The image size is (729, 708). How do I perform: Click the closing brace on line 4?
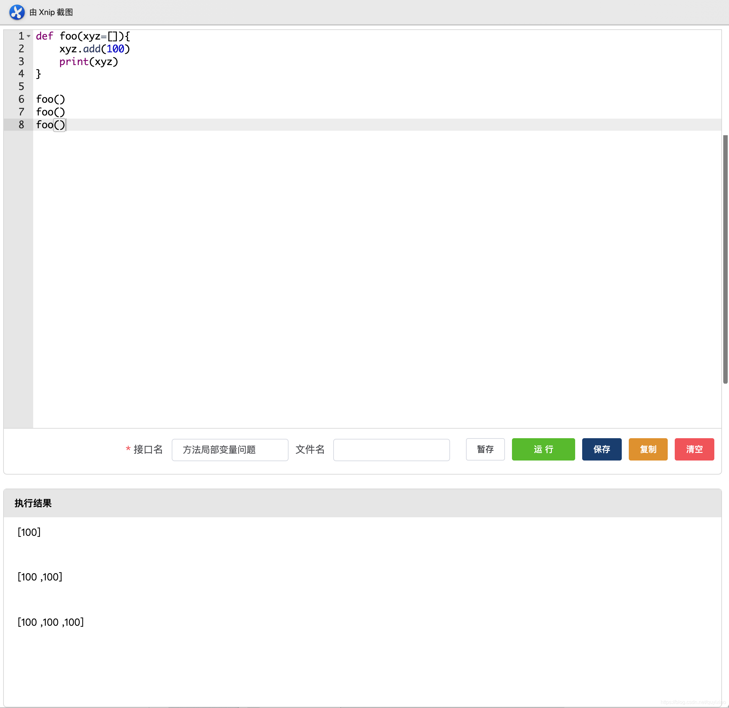click(x=38, y=74)
